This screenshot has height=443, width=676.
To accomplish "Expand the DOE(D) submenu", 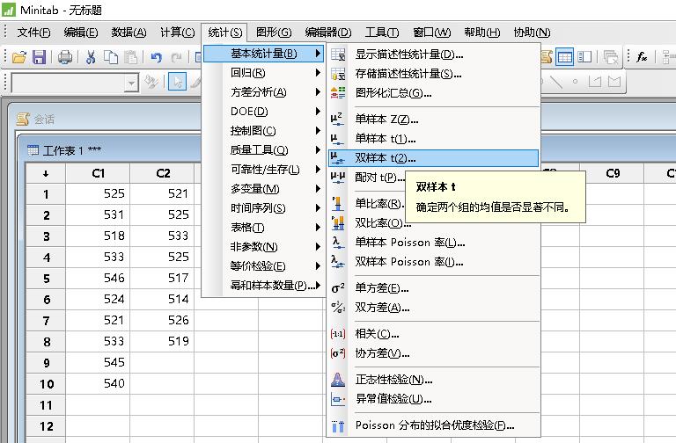I will tap(263, 112).
